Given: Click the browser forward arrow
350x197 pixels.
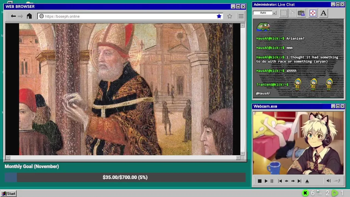Looking at the screenshot, I should point(21,16).
